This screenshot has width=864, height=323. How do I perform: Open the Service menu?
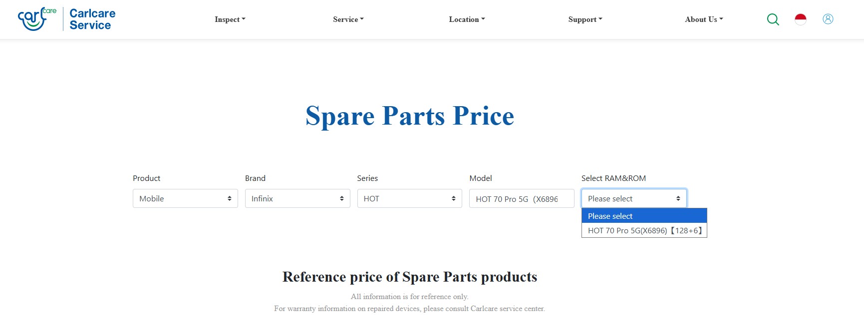click(x=348, y=19)
